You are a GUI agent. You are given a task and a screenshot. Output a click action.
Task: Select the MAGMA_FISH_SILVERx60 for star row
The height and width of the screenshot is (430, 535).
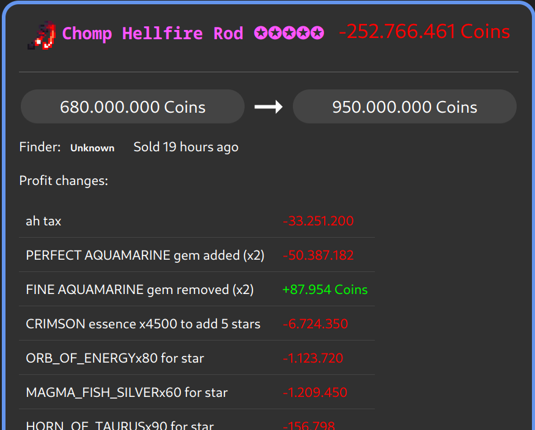pyautogui.click(x=127, y=393)
